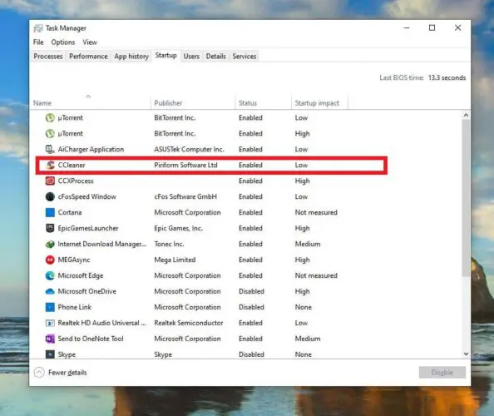Viewport: 494px width, 416px height.
Task: Click Disabled status of Microsoft OneDrive
Action: 251,291
